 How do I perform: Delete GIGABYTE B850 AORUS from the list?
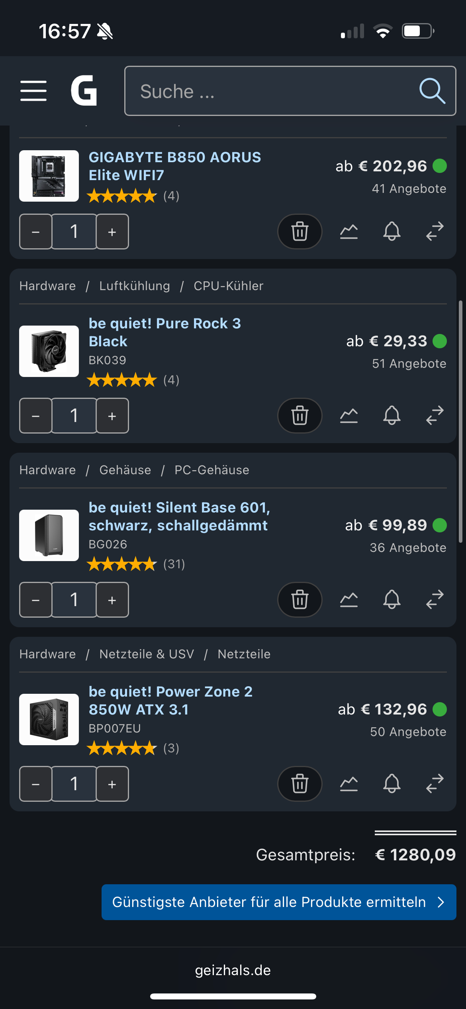[300, 232]
